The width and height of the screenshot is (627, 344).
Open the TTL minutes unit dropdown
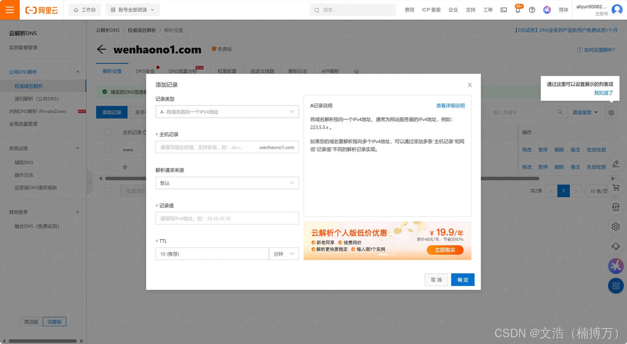[x=284, y=254]
